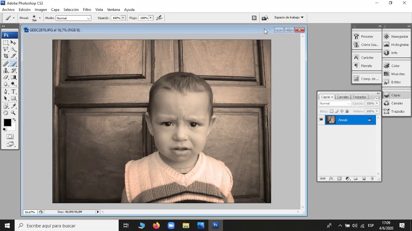Open Espacio de trabajo dropdown
412x231 pixels.
289,18
